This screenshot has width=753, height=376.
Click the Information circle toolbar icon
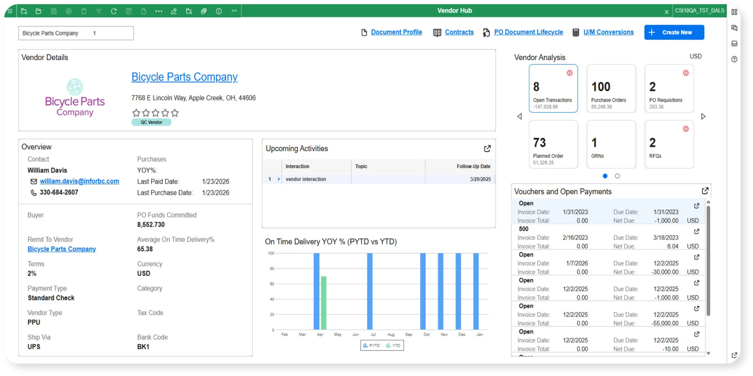tap(219, 11)
